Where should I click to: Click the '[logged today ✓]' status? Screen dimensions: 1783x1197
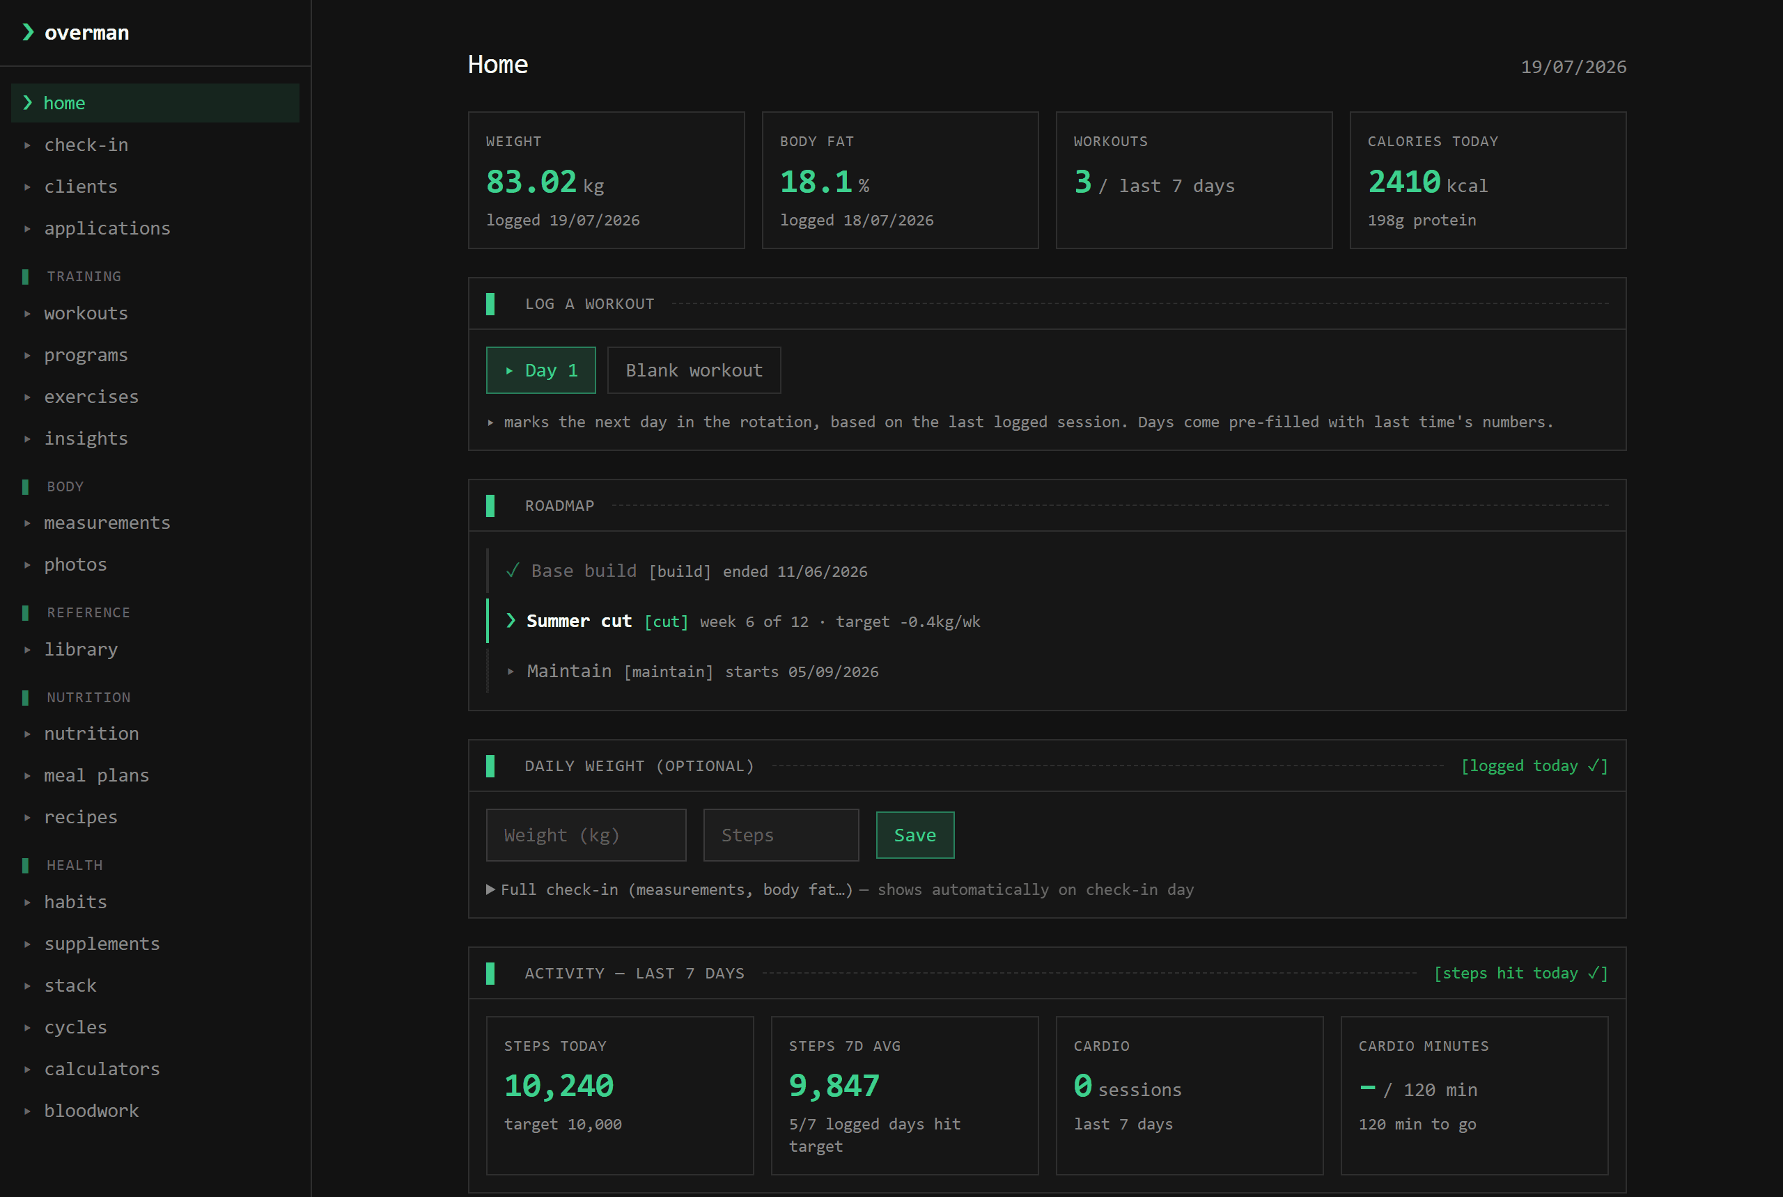(x=1534, y=766)
